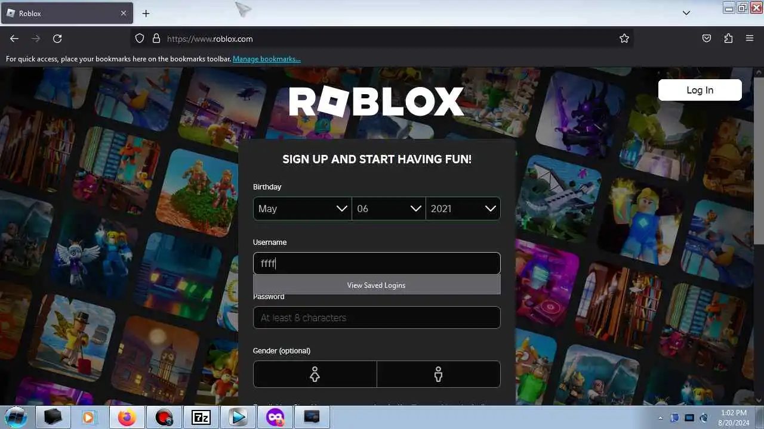Viewport: 764px width, 429px height.
Task: Select the female gender icon button
Action: click(x=315, y=374)
